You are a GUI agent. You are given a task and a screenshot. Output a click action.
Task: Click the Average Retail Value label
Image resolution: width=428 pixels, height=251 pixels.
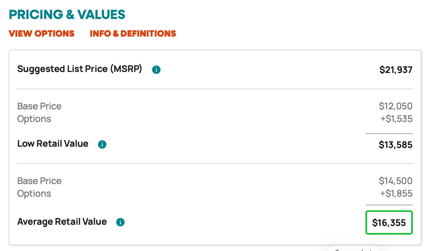coord(62,222)
